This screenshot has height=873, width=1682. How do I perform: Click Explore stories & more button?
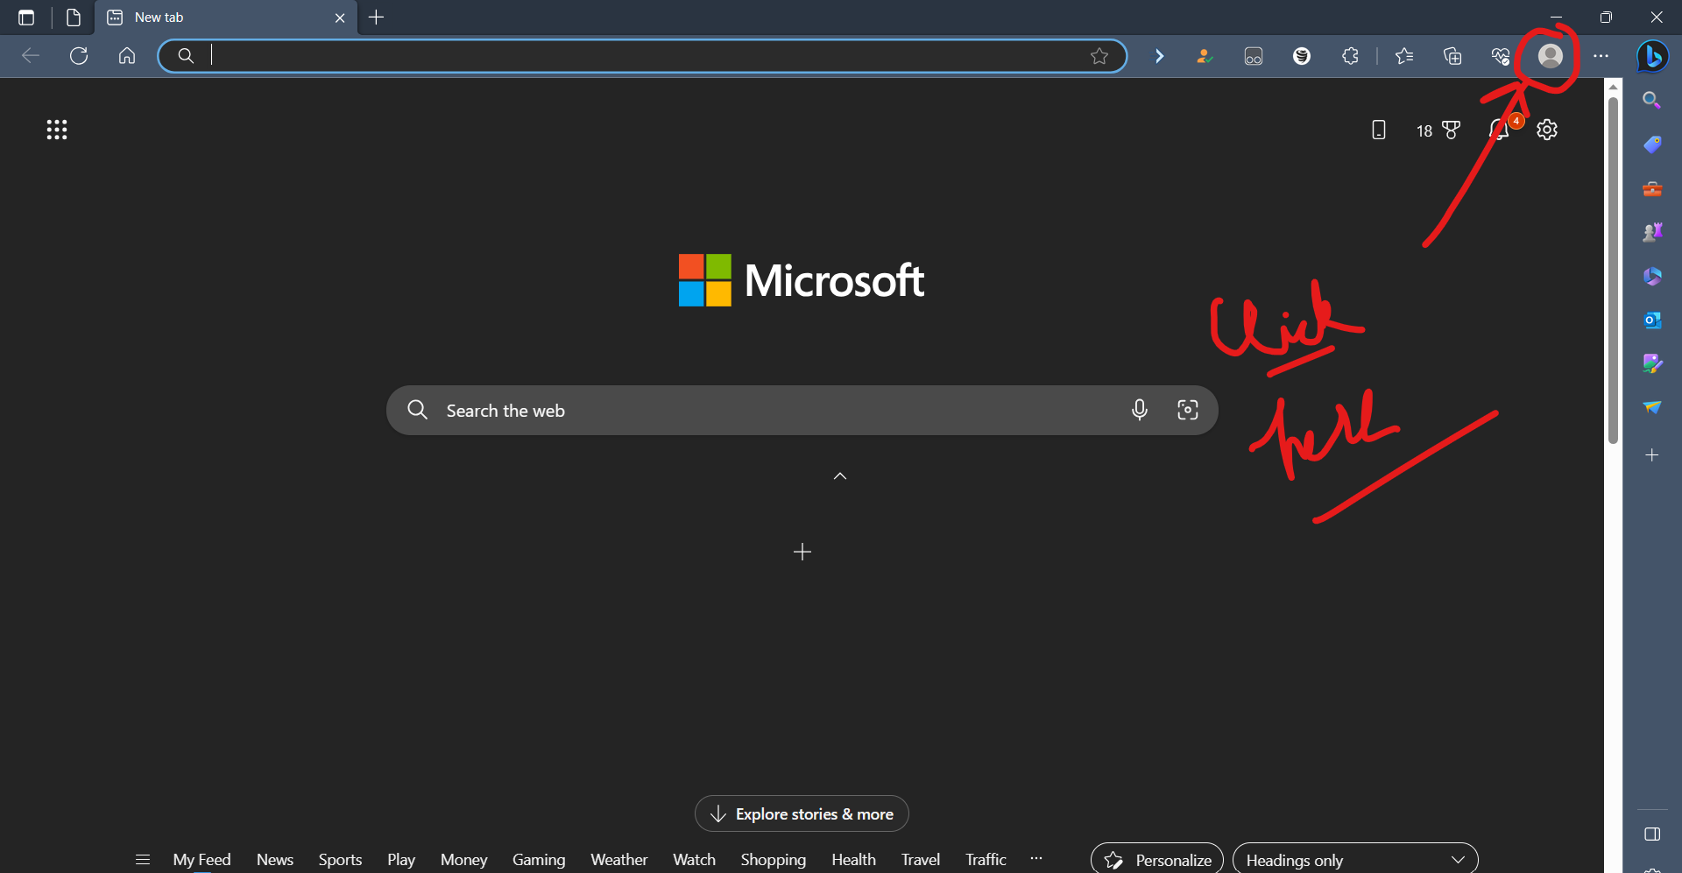[x=802, y=814]
